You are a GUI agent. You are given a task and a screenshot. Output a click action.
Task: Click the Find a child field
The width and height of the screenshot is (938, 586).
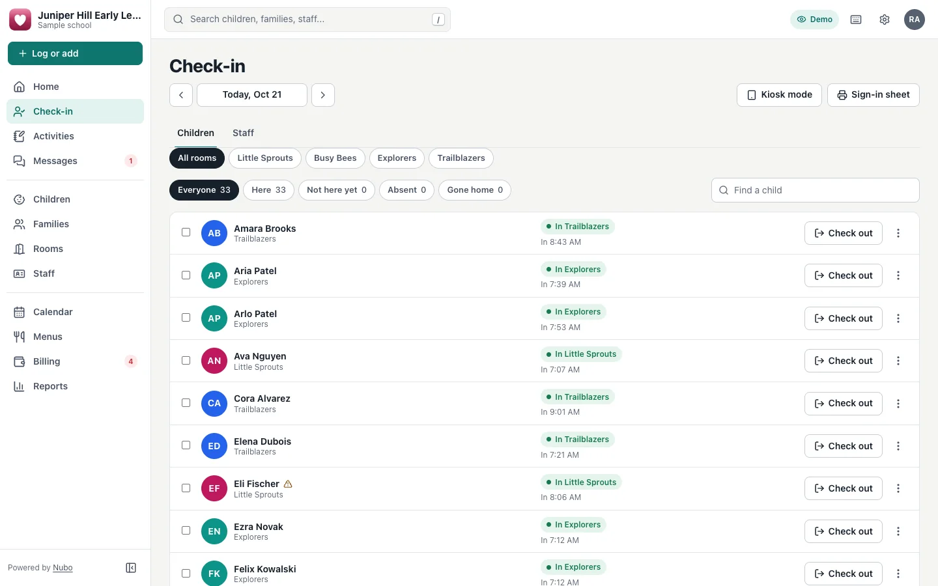(x=816, y=190)
